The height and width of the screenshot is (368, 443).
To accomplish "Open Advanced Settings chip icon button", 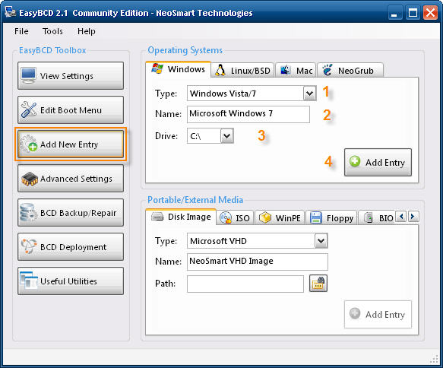I will click(71, 179).
